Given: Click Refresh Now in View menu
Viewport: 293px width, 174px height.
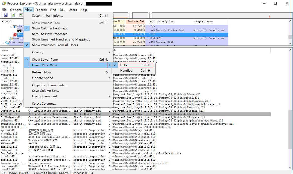Looking at the screenshot, I should 68,72.
